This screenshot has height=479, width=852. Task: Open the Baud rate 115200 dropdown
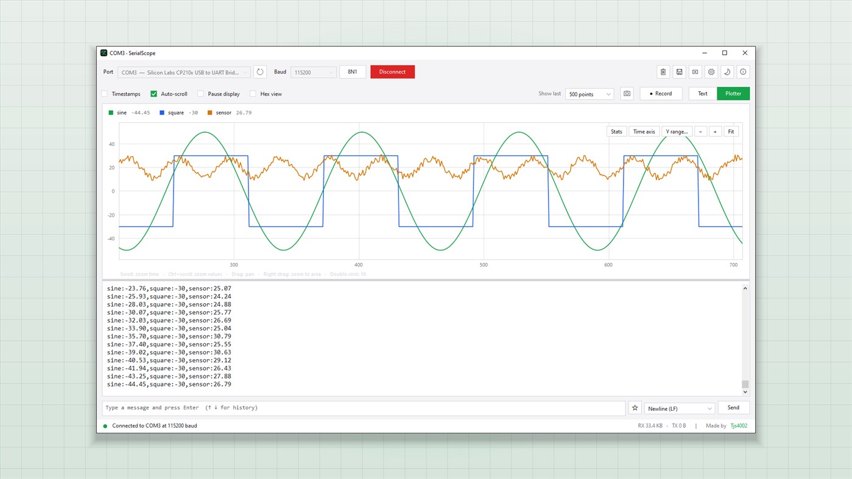click(314, 72)
